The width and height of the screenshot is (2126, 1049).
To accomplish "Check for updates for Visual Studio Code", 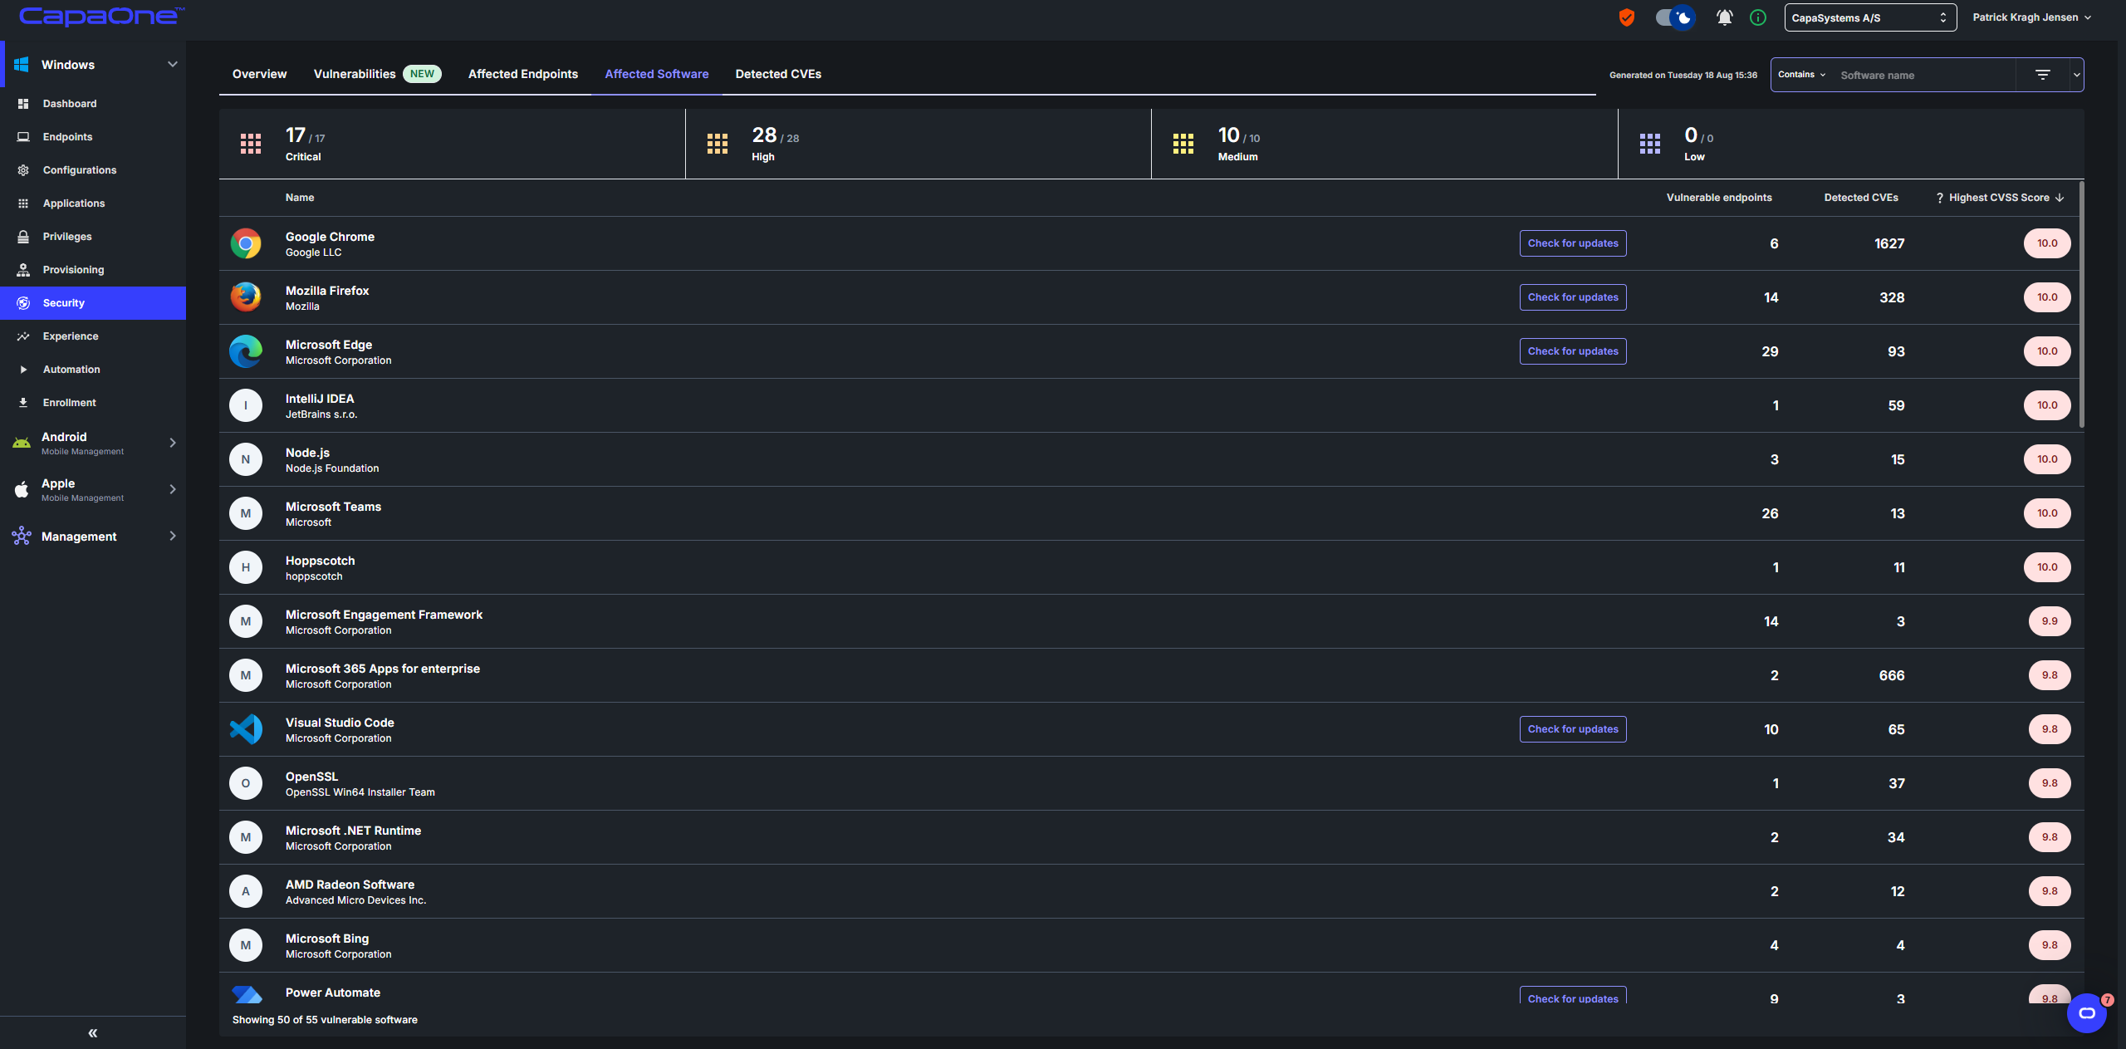I will (x=1573, y=729).
